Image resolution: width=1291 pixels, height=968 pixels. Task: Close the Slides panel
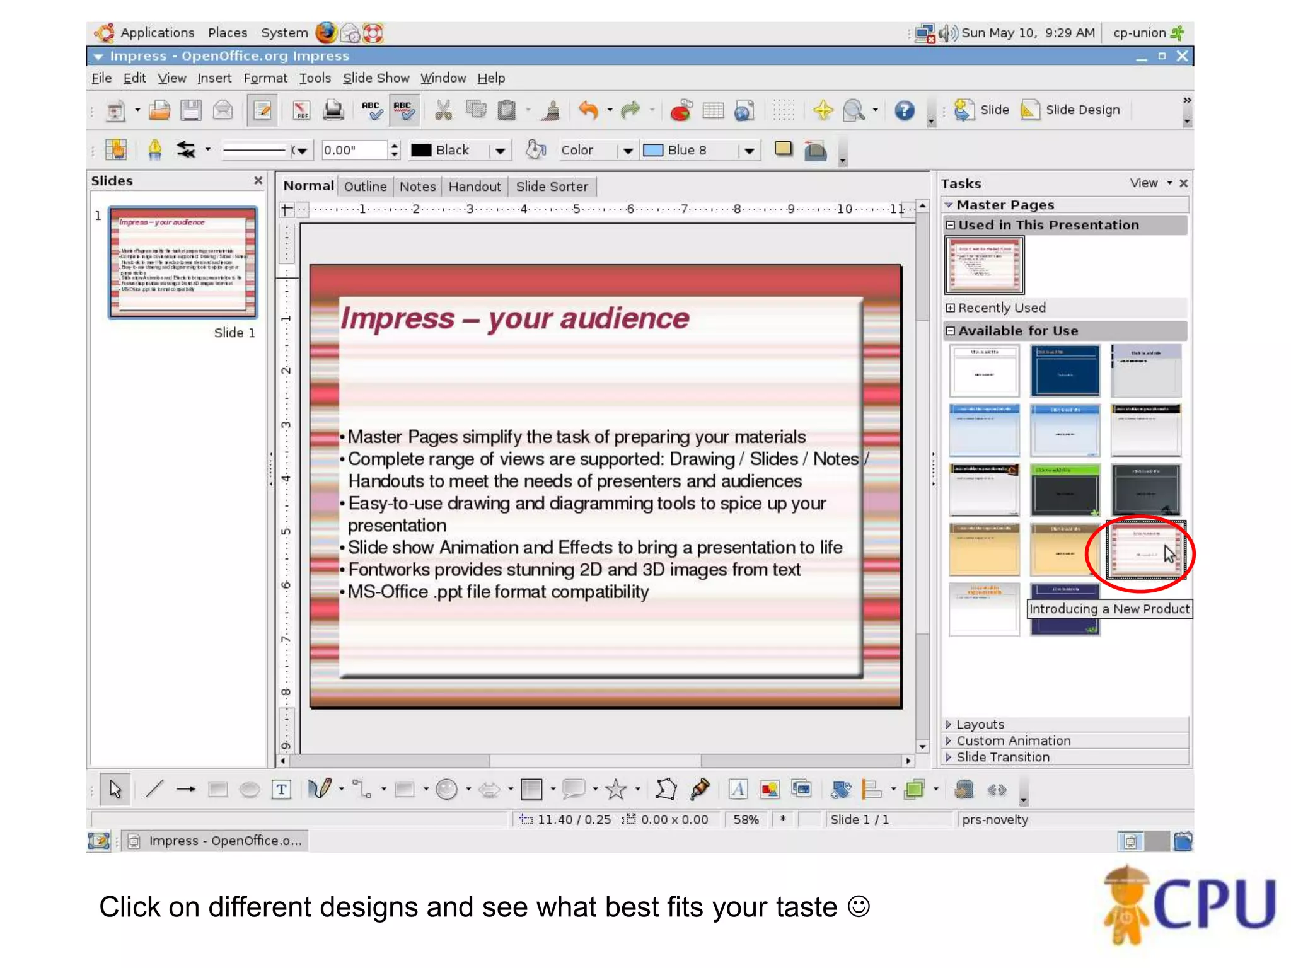coord(258,181)
